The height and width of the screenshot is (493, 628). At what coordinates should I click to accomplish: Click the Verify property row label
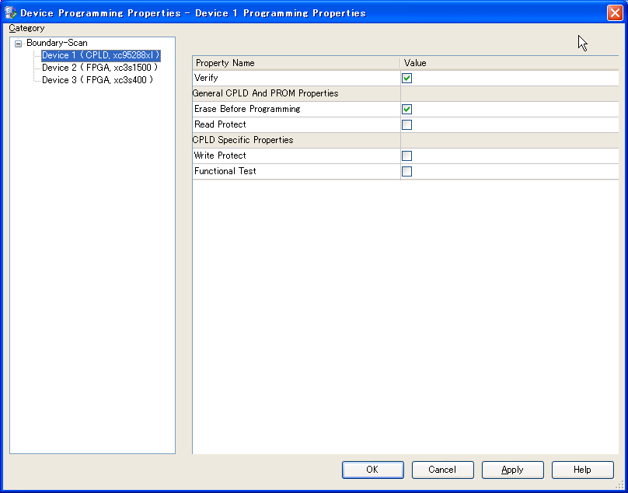click(x=206, y=79)
